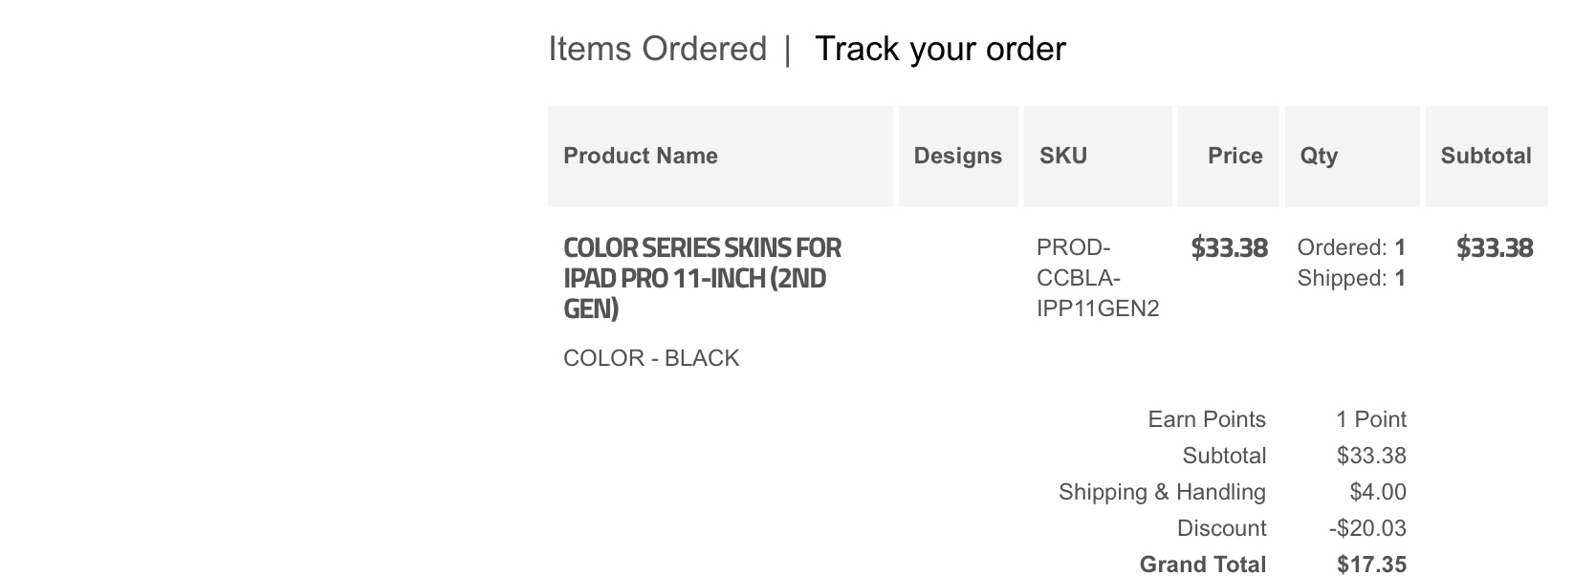Select the Items Ordered heading

pos(658,50)
